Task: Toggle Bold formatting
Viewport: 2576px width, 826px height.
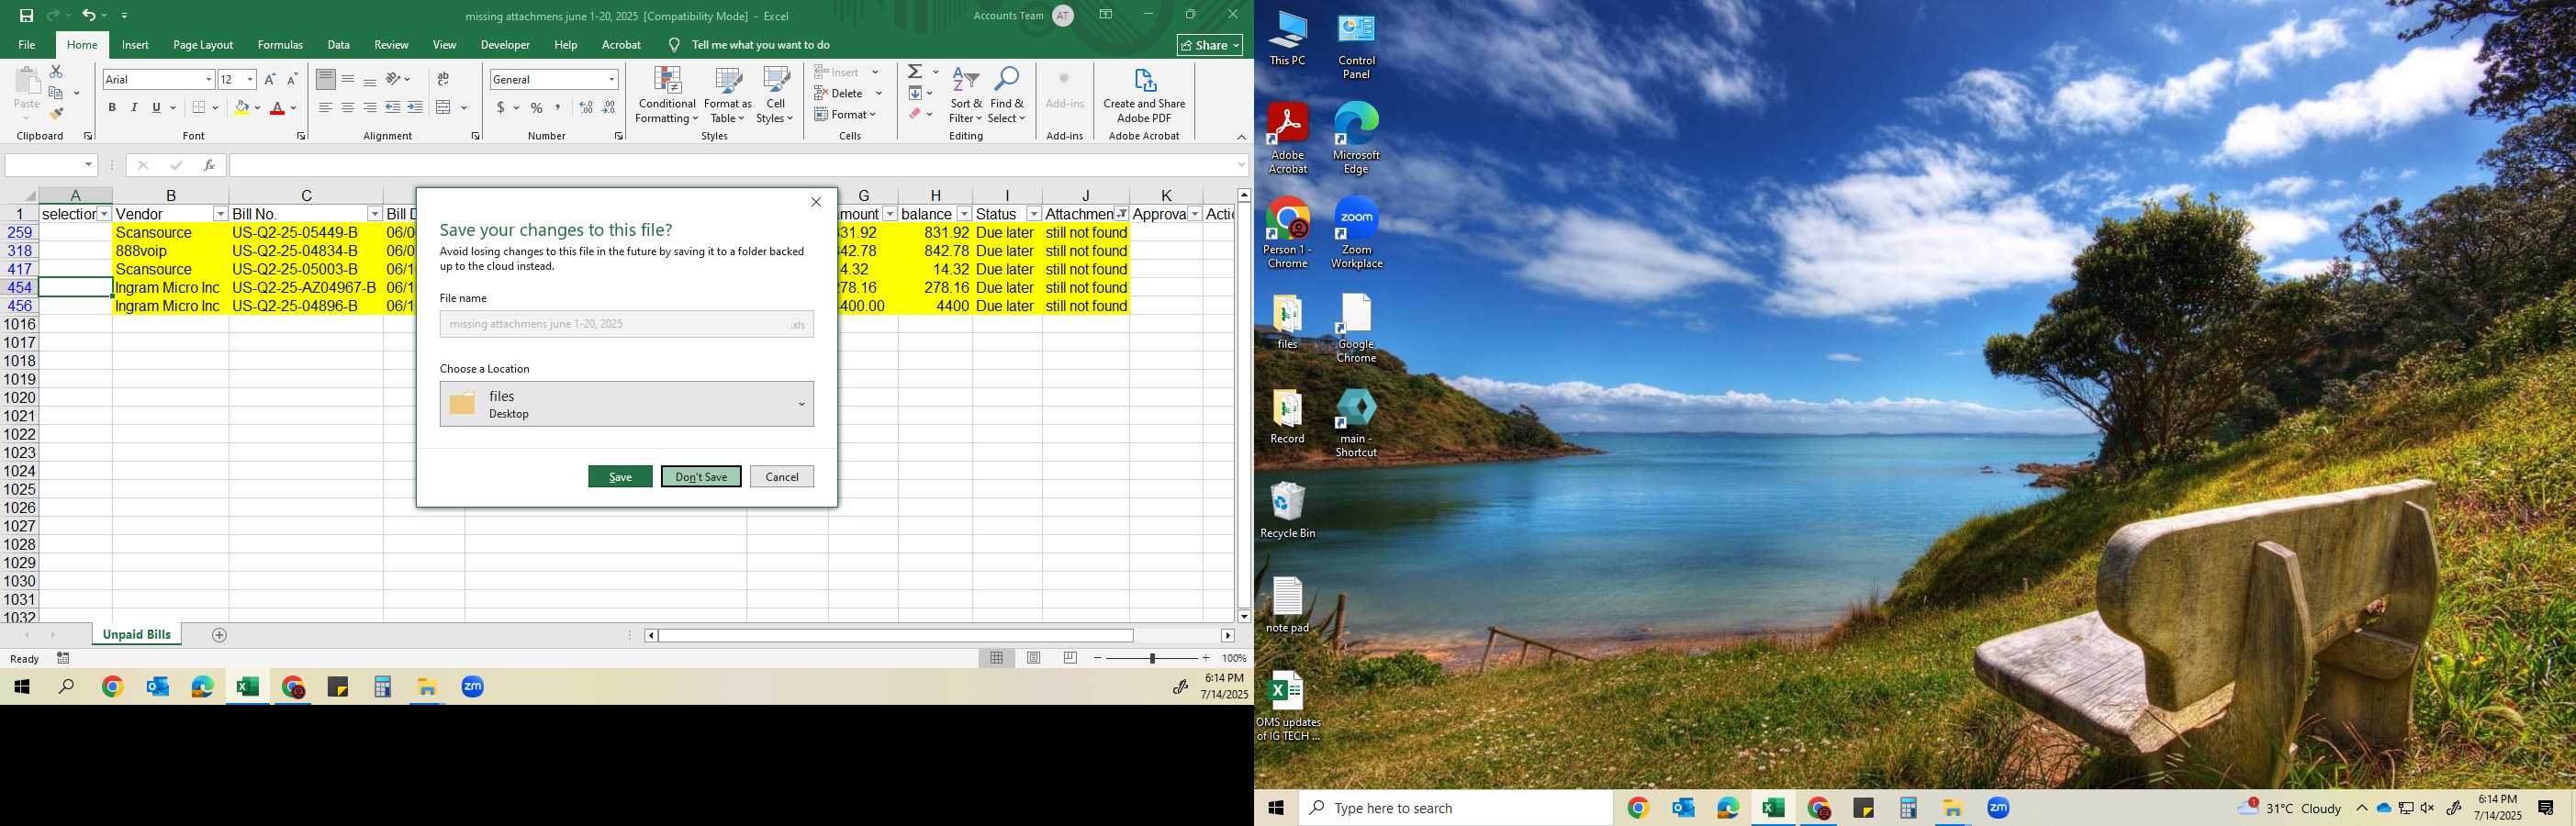Action: 112,107
